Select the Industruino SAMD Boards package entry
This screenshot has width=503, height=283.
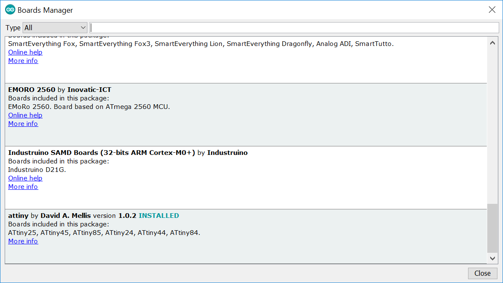246,178
